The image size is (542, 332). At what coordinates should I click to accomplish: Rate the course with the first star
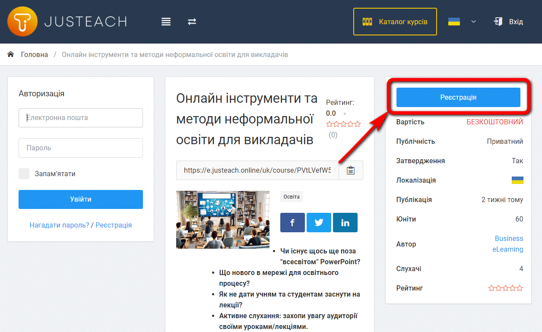click(x=329, y=123)
